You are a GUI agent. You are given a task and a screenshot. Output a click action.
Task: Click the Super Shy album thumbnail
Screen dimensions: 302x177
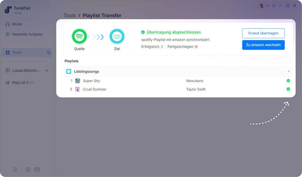[x=78, y=81]
